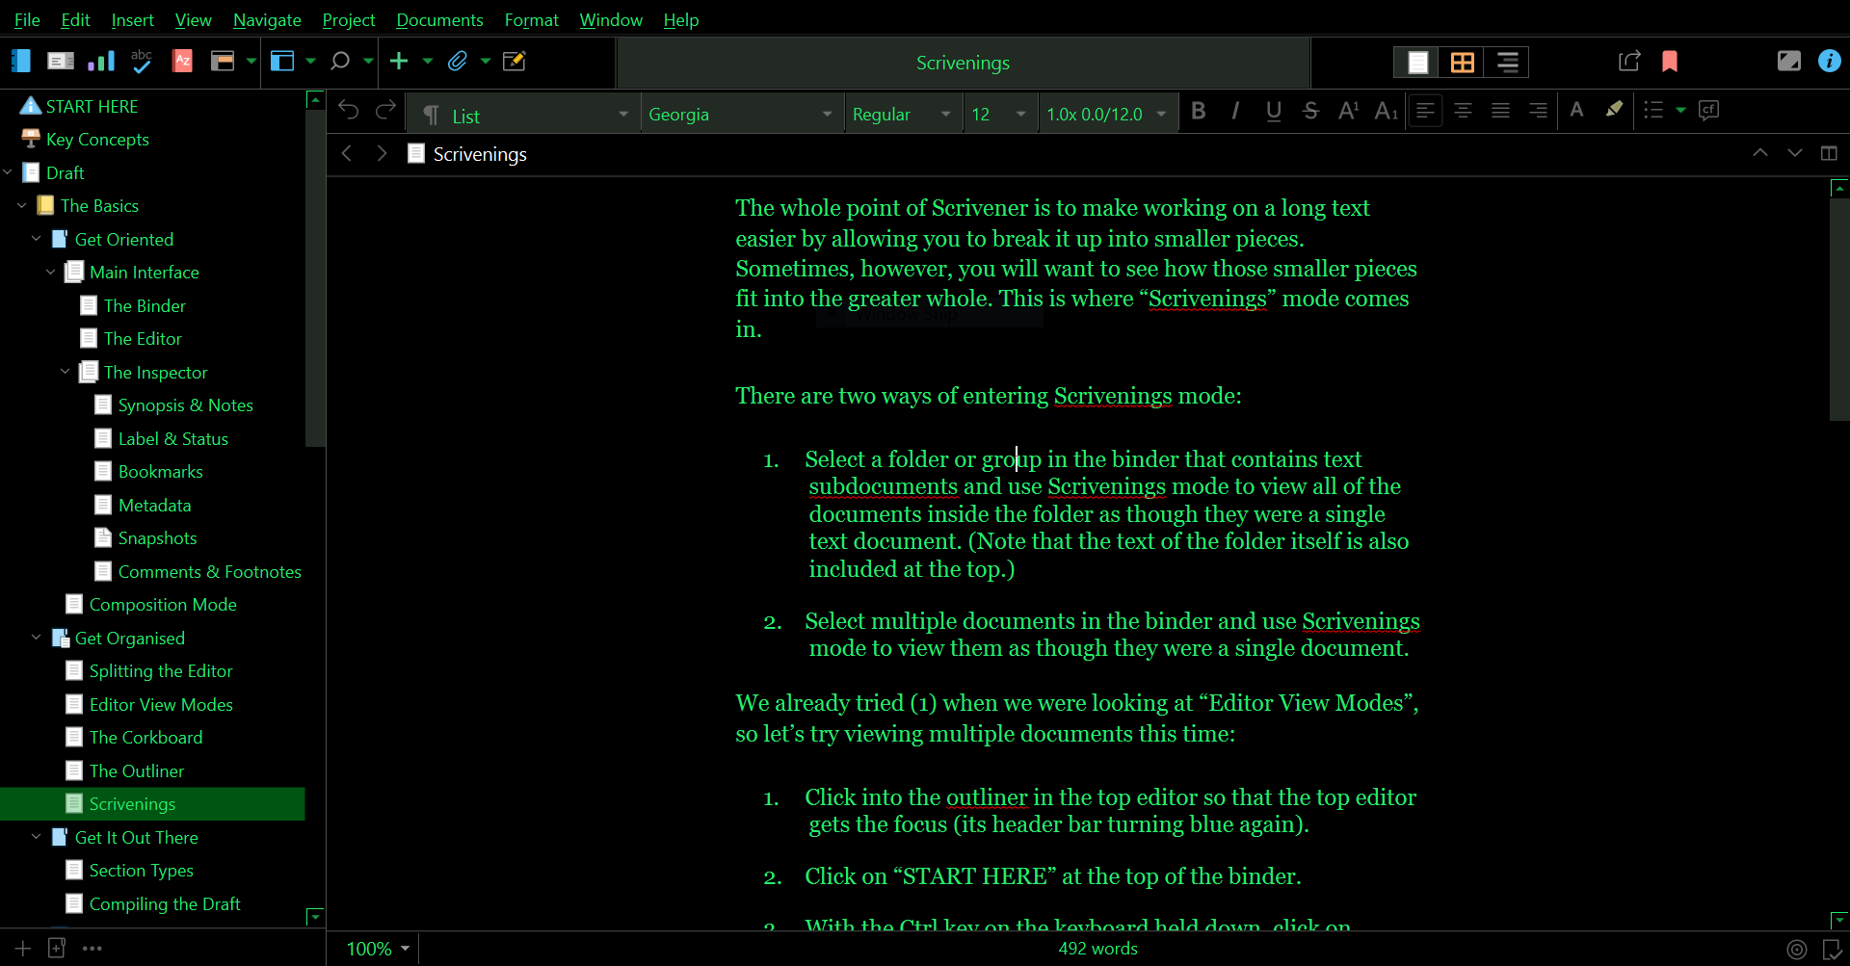Toggle underline formatting

1274,111
